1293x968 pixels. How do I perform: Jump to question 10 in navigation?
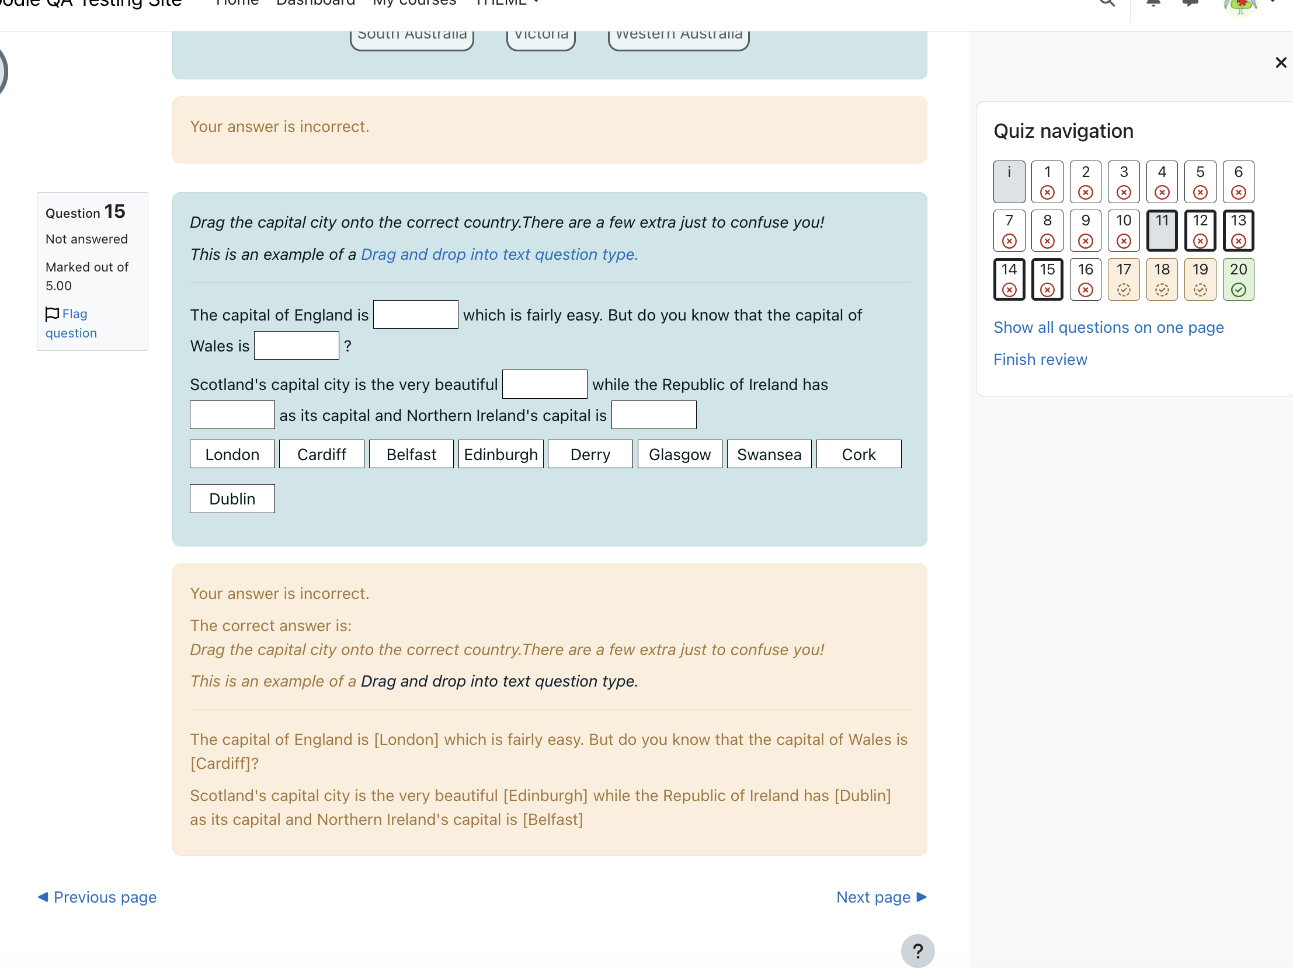(1124, 230)
